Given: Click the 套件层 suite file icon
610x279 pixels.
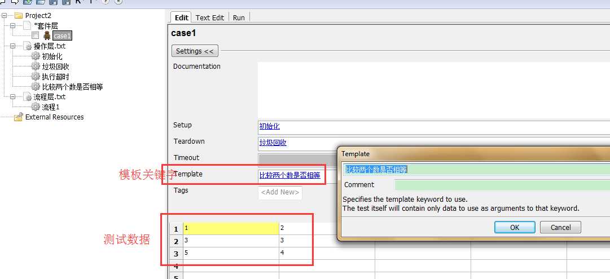Looking at the screenshot, I should click(x=27, y=26).
